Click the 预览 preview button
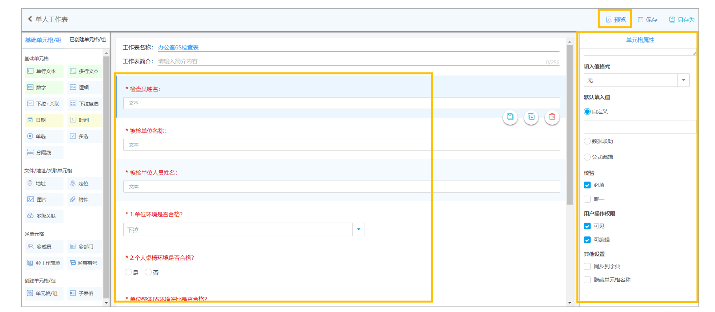The image size is (715, 312). pos(616,20)
